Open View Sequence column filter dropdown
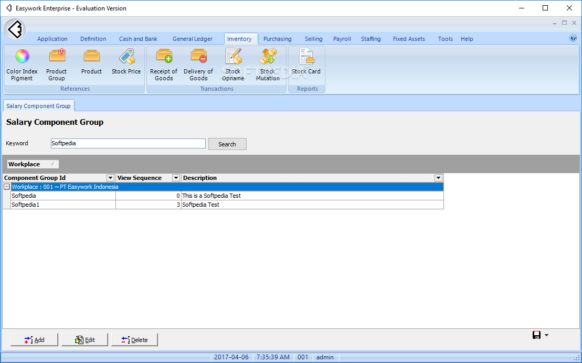The height and width of the screenshot is (363, 582). [x=176, y=178]
